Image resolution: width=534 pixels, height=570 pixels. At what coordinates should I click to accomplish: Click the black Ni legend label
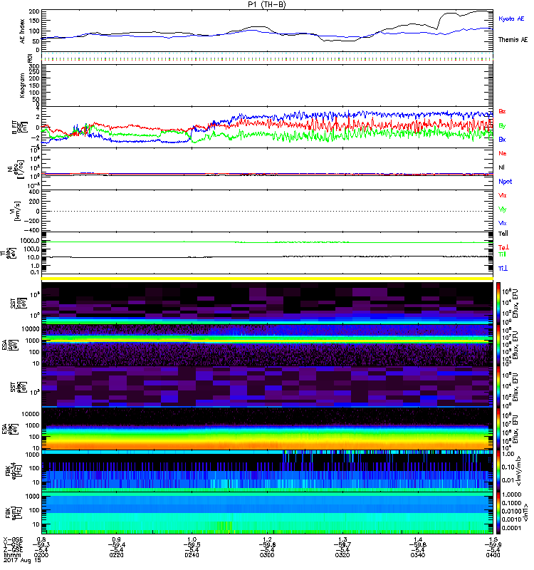[x=501, y=167]
